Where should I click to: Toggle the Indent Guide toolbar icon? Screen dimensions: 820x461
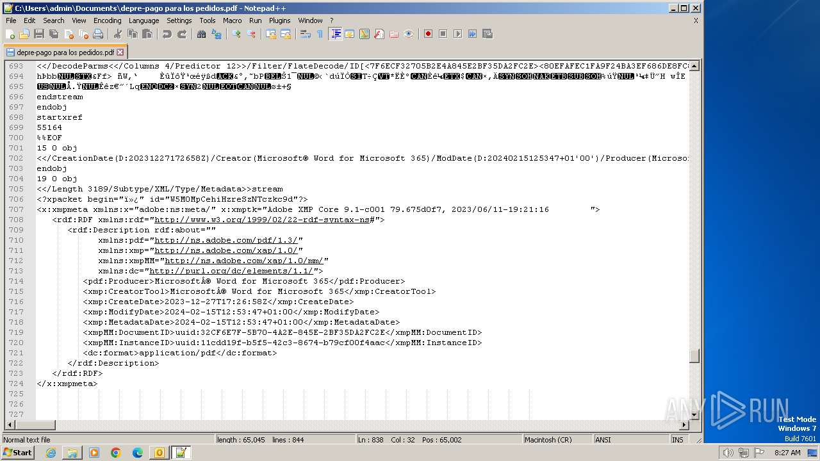pos(335,34)
